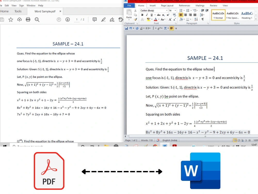Toggle Superscript formatting in Word
Viewport: 258px width, 194px height.
coord(168,15)
